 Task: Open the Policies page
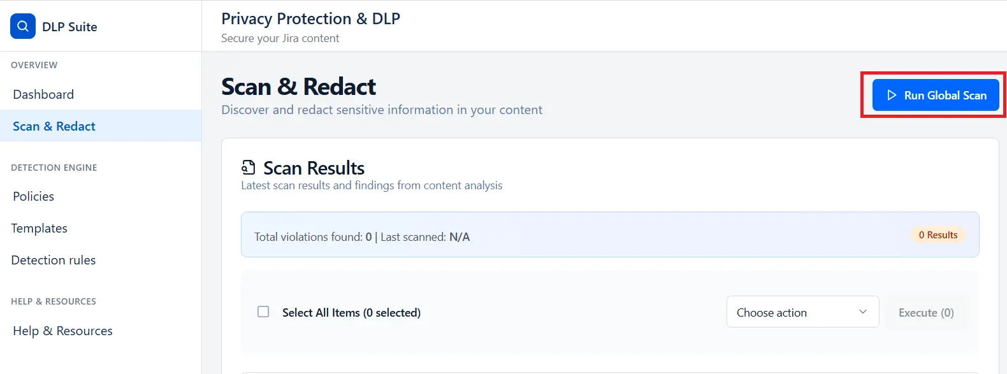(33, 196)
